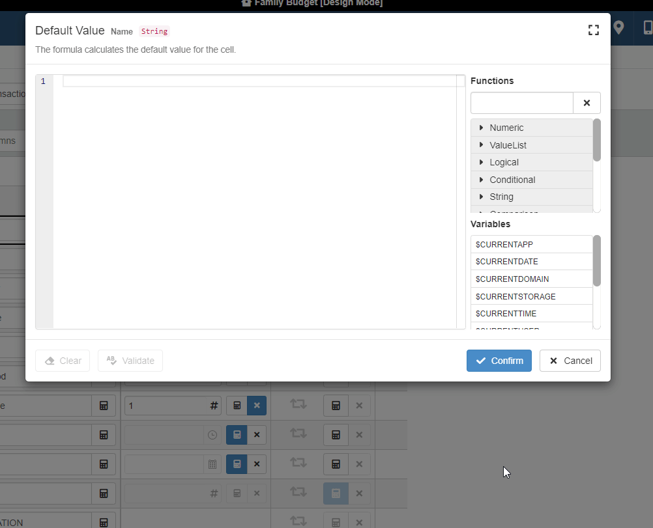Click the mobile device icon in header
Image resolution: width=653 pixels, height=528 pixels.
pos(648,27)
